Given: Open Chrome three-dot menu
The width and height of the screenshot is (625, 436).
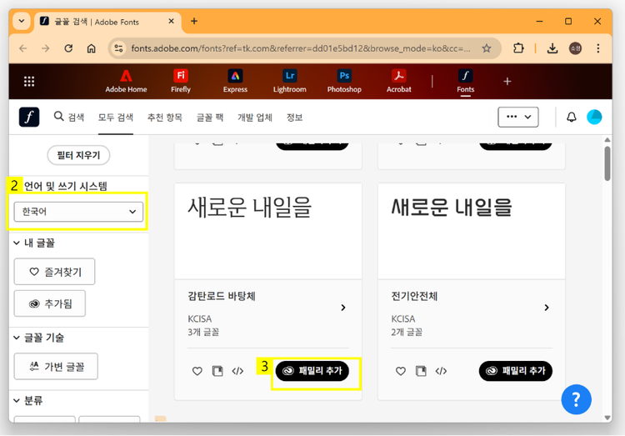Looking at the screenshot, I should (x=597, y=48).
